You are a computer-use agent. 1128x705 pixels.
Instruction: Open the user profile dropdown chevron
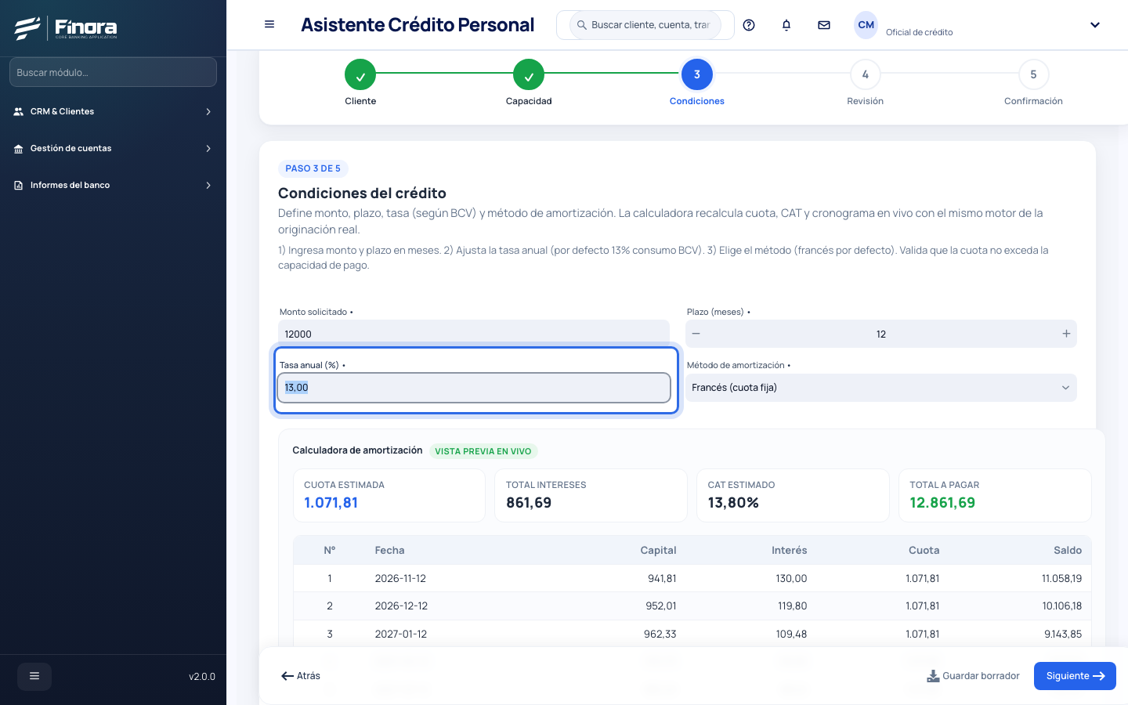pyautogui.click(x=1095, y=25)
